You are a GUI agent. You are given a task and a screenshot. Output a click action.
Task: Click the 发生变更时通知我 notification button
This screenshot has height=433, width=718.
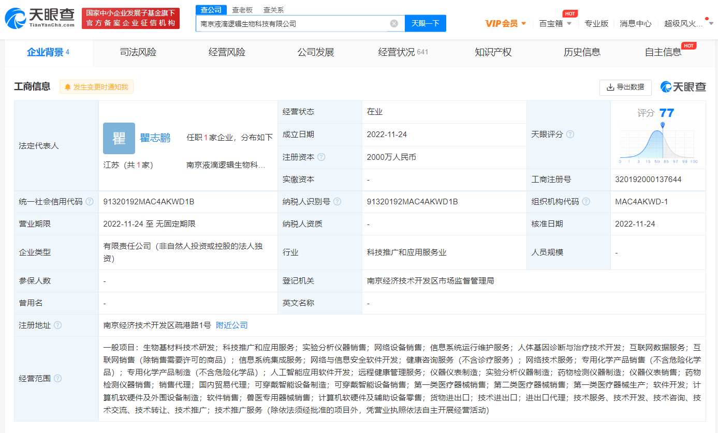click(96, 87)
